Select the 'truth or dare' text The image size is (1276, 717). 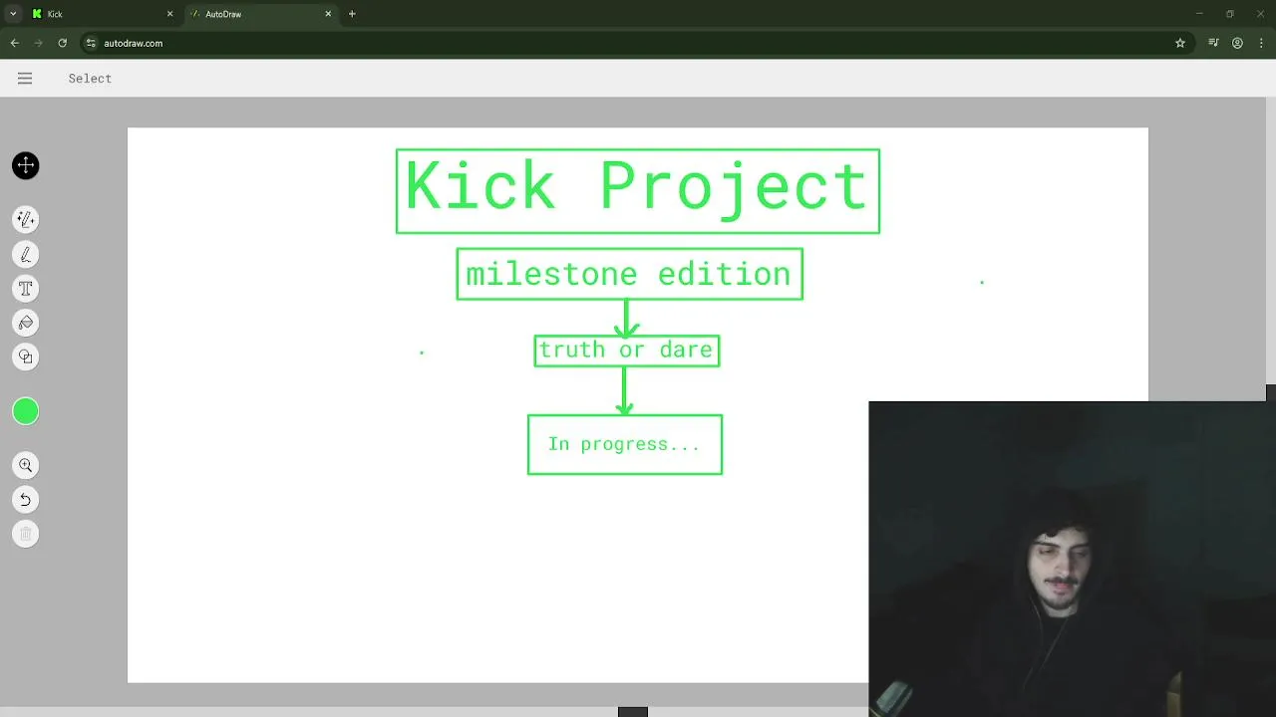point(626,350)
